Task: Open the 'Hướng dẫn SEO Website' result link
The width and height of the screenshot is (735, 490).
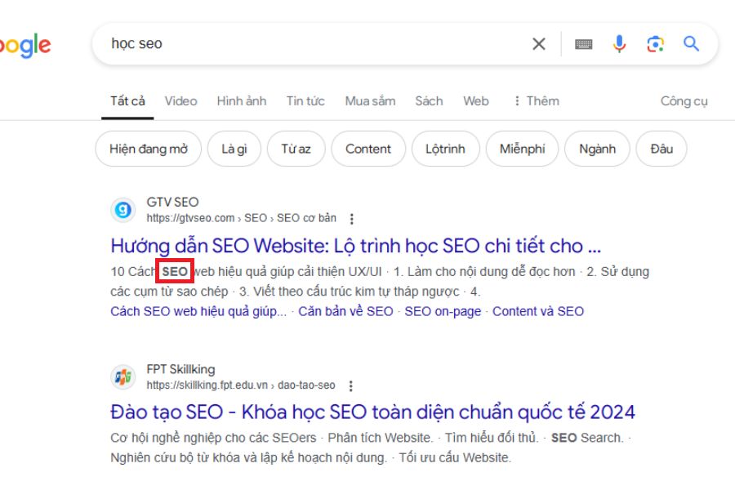Action: 357,245
